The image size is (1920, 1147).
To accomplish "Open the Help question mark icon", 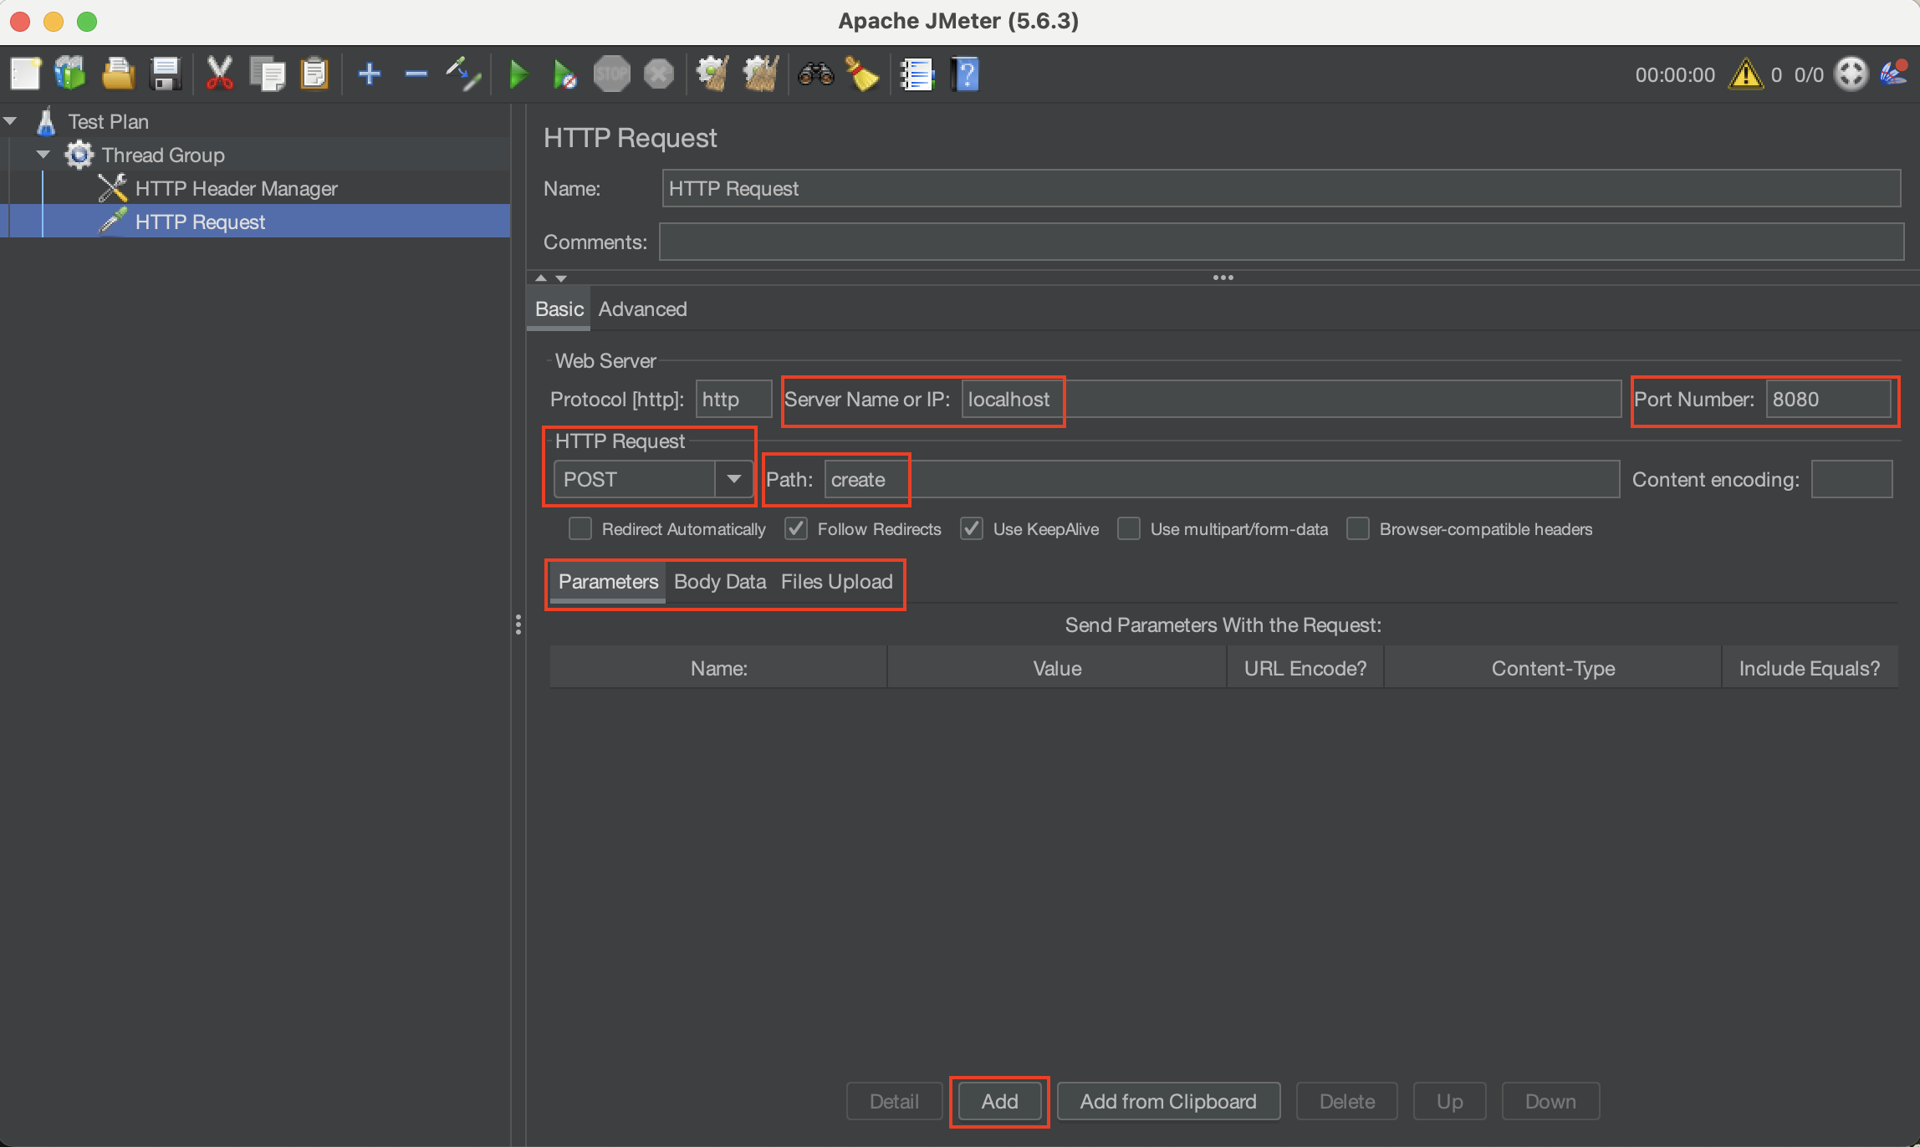I will [x=965, y=75].
